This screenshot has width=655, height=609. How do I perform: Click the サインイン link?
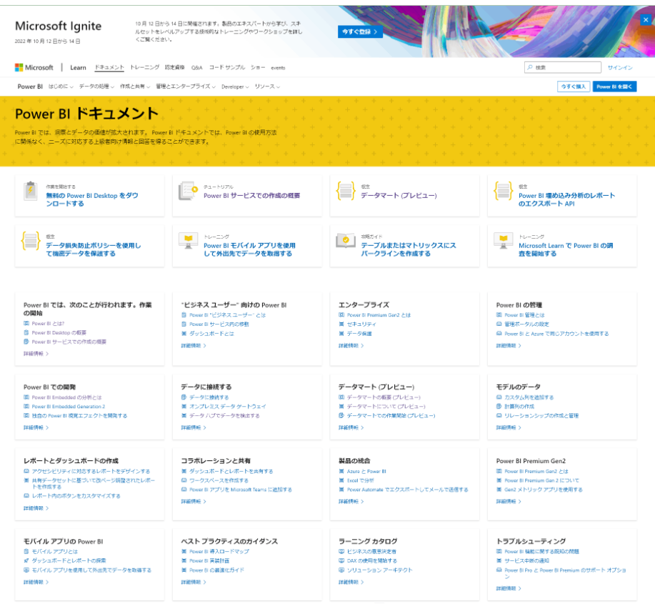(x=620, y=67)
